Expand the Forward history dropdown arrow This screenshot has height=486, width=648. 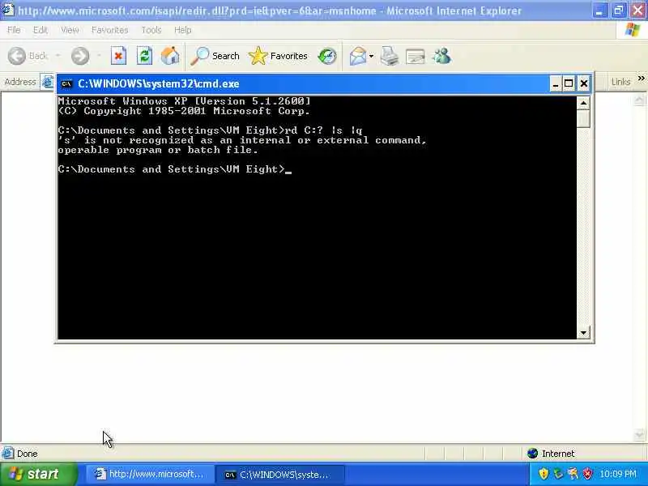[x=99, y=55]
